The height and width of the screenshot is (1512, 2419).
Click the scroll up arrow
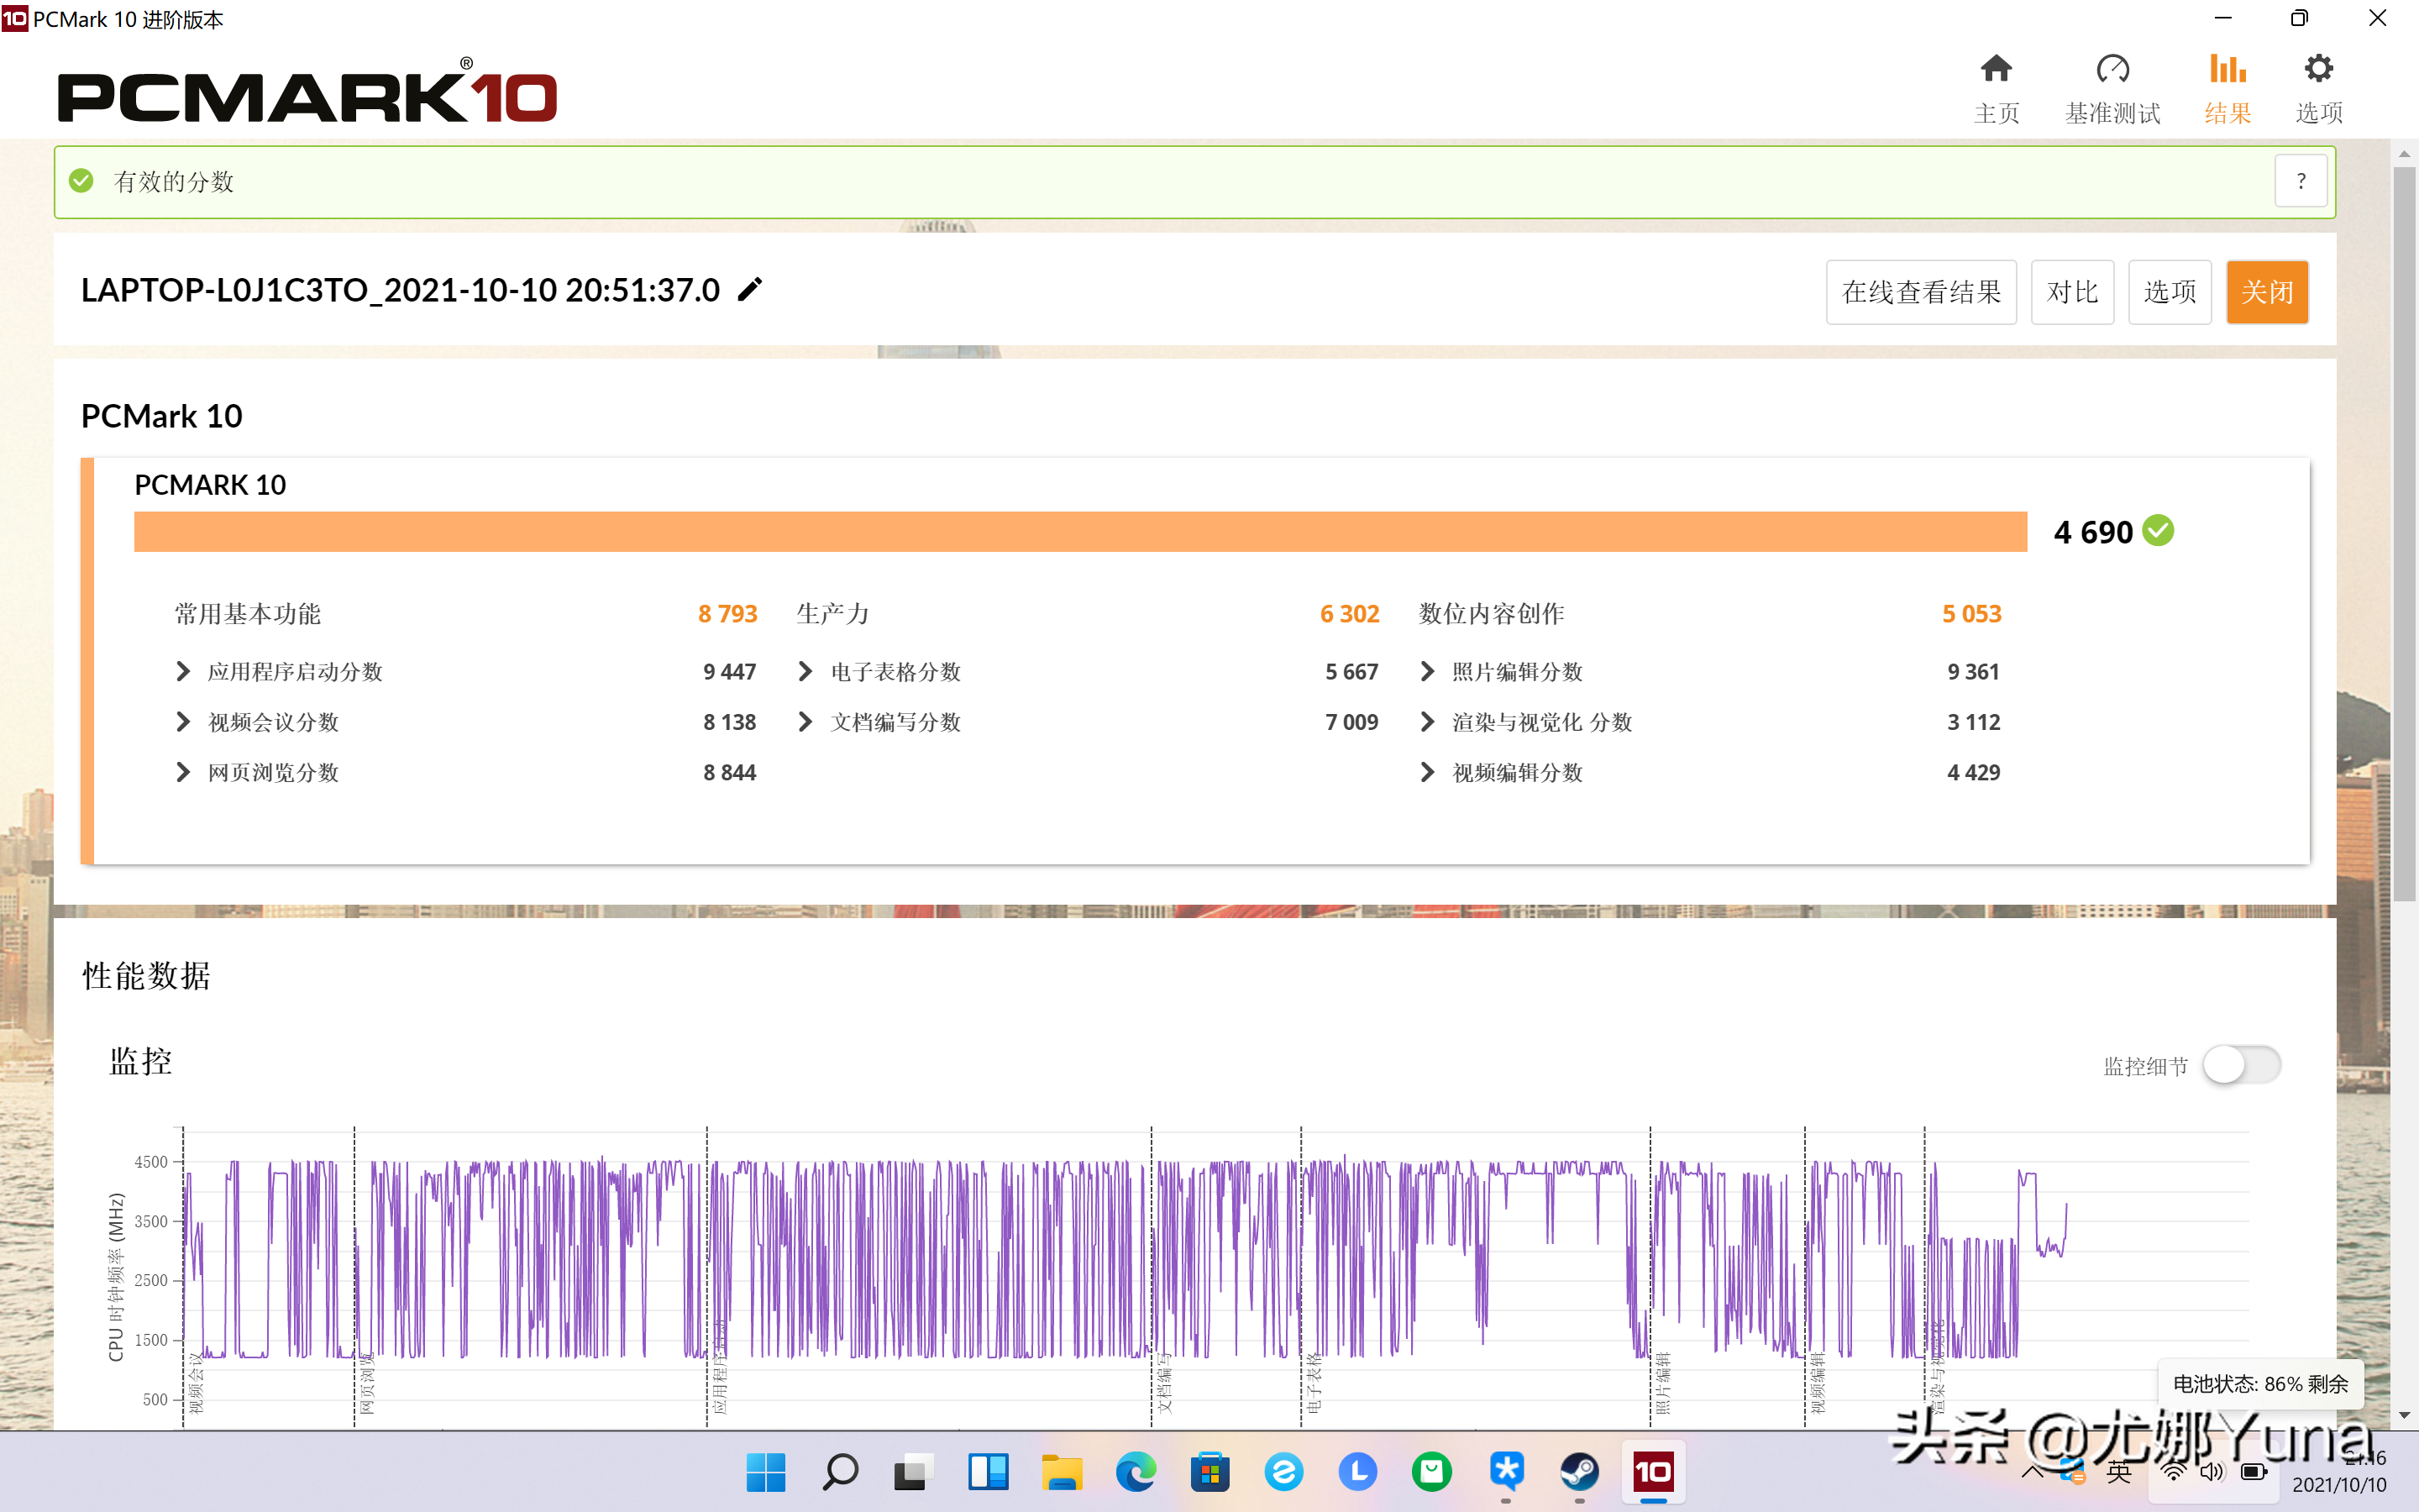(x=2403, y=154)
